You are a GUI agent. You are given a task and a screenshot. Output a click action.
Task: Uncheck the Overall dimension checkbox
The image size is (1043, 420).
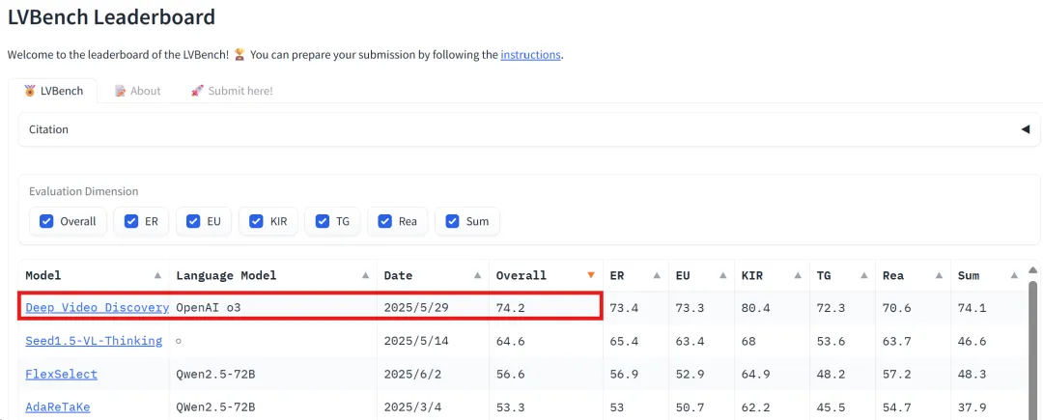coord(46,221)
